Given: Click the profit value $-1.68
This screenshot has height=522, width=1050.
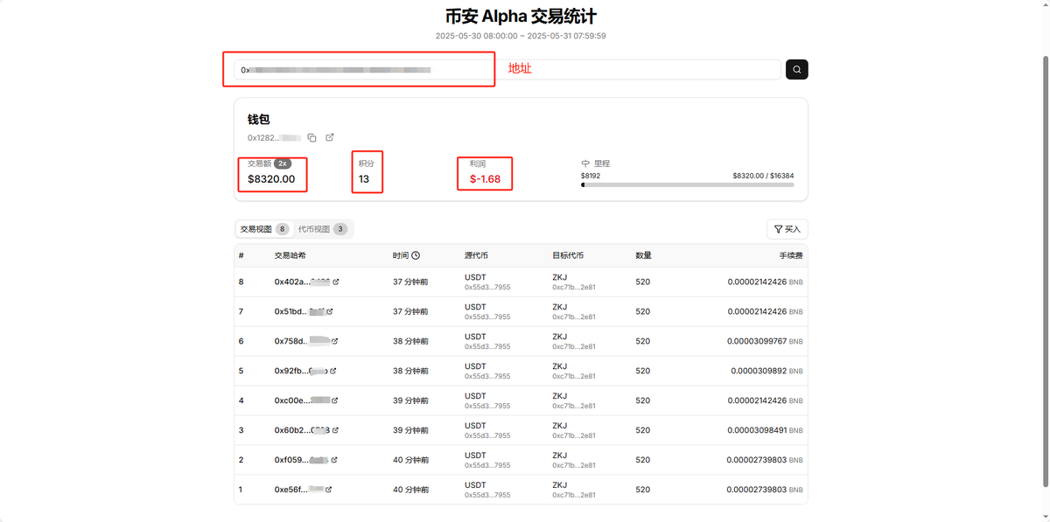Looking at the screenshot, I should coord(485,179).
